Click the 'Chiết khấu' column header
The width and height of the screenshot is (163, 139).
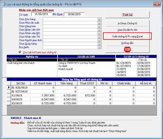124,83
